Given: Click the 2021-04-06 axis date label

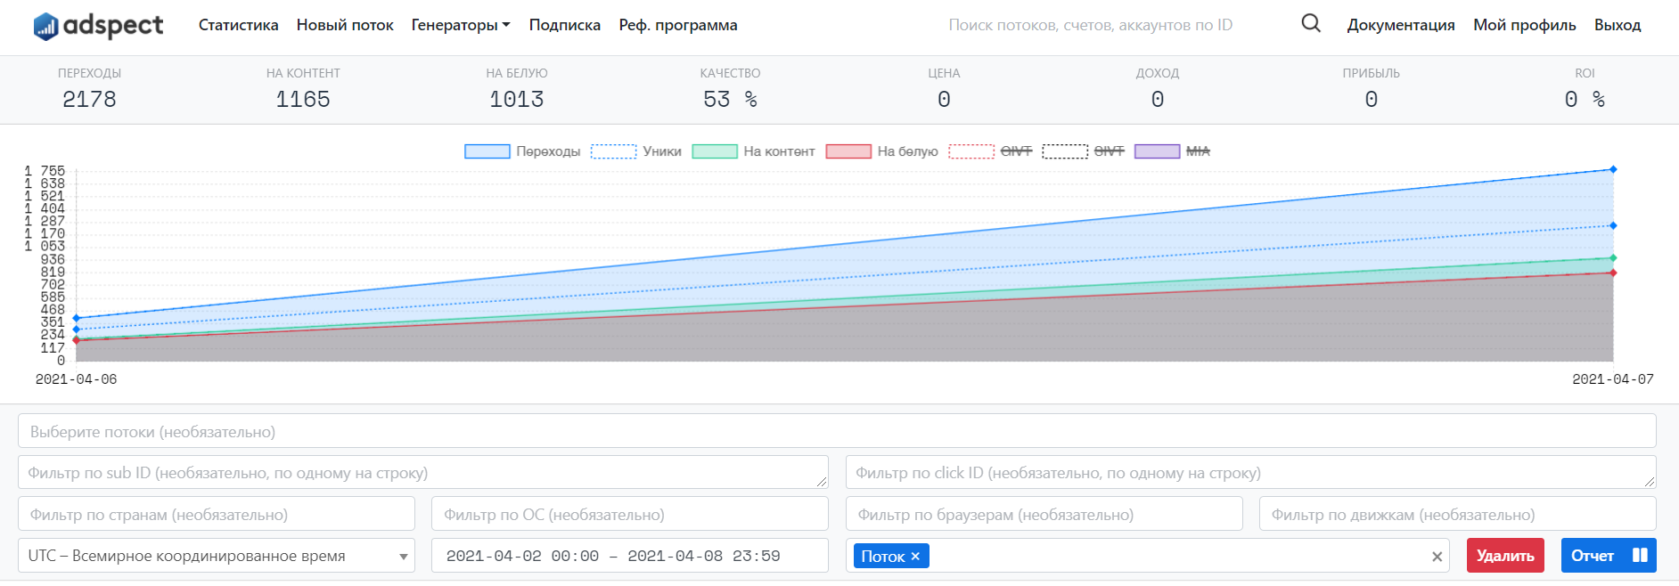Looking at the screenshot, I should click(76, 379).
